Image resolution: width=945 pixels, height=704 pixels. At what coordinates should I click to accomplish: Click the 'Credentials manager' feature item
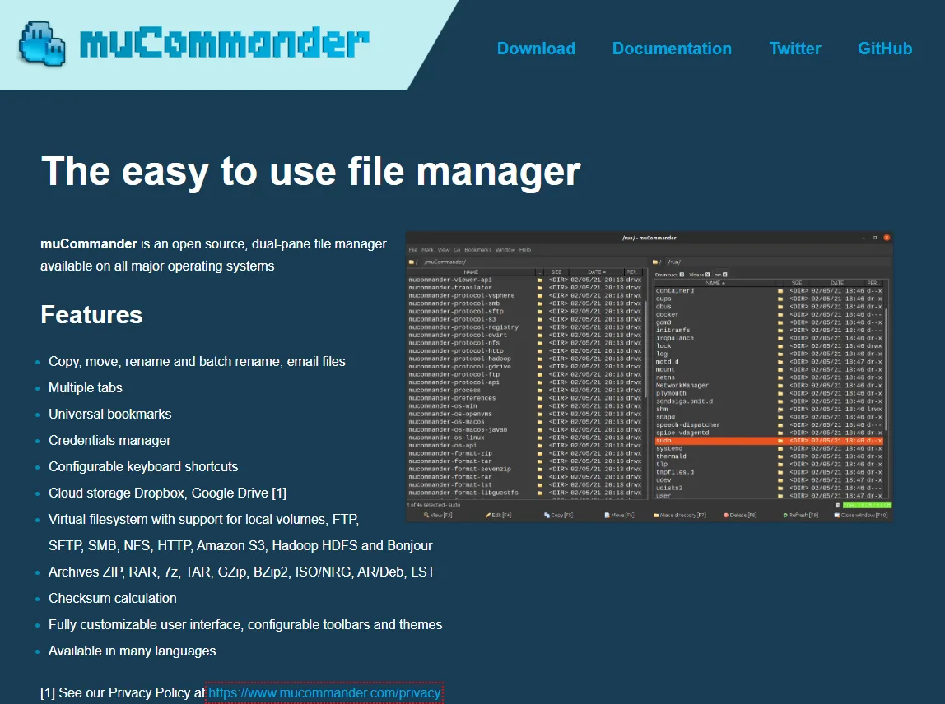pyautogui.click(x=109, y=440)
